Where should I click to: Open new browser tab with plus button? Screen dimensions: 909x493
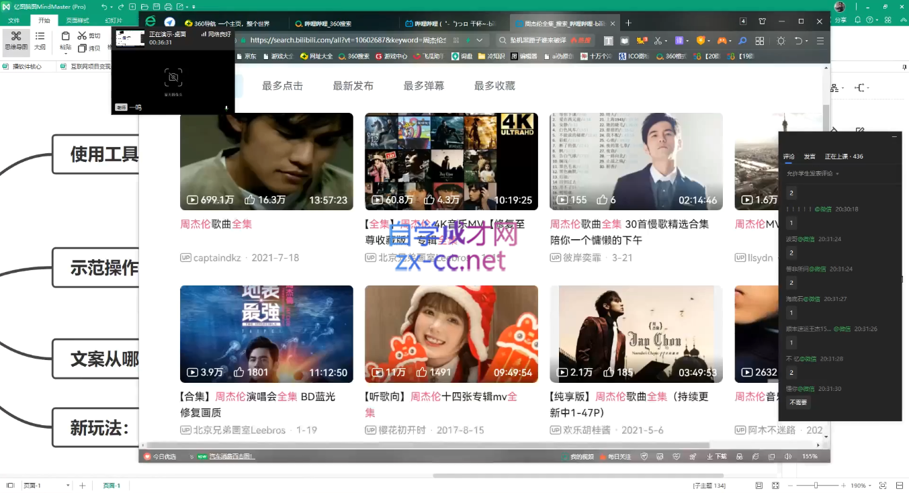point(629,23)
